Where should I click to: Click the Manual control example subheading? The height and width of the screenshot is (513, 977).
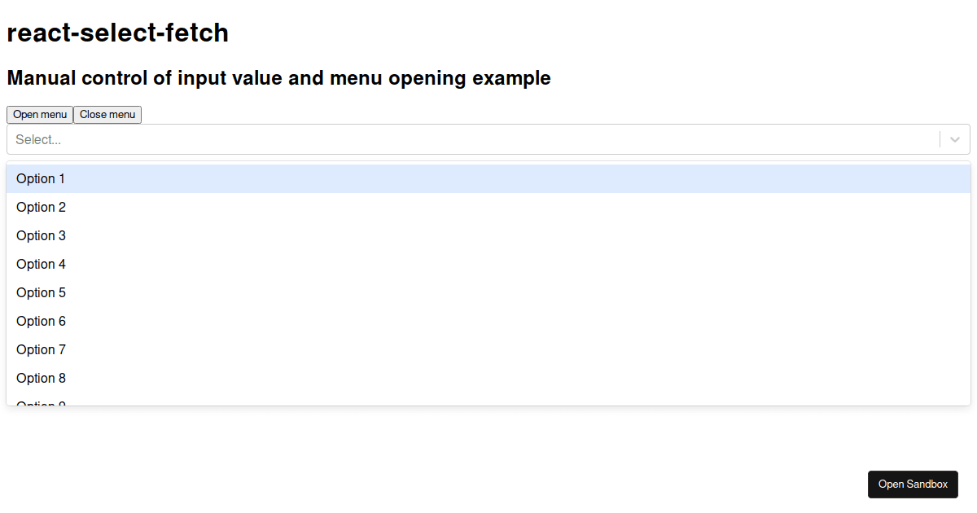(x=279, y=78)
